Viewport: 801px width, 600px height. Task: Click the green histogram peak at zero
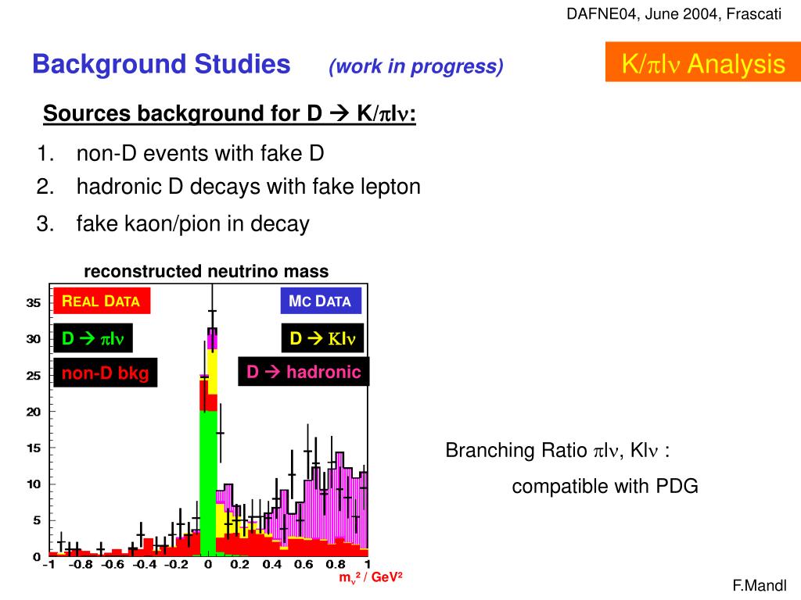pyautogui.click(x=207, y=482)
